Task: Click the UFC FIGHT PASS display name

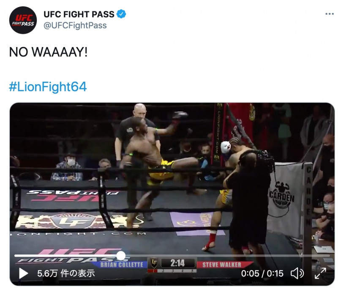Action: (79, 14)
